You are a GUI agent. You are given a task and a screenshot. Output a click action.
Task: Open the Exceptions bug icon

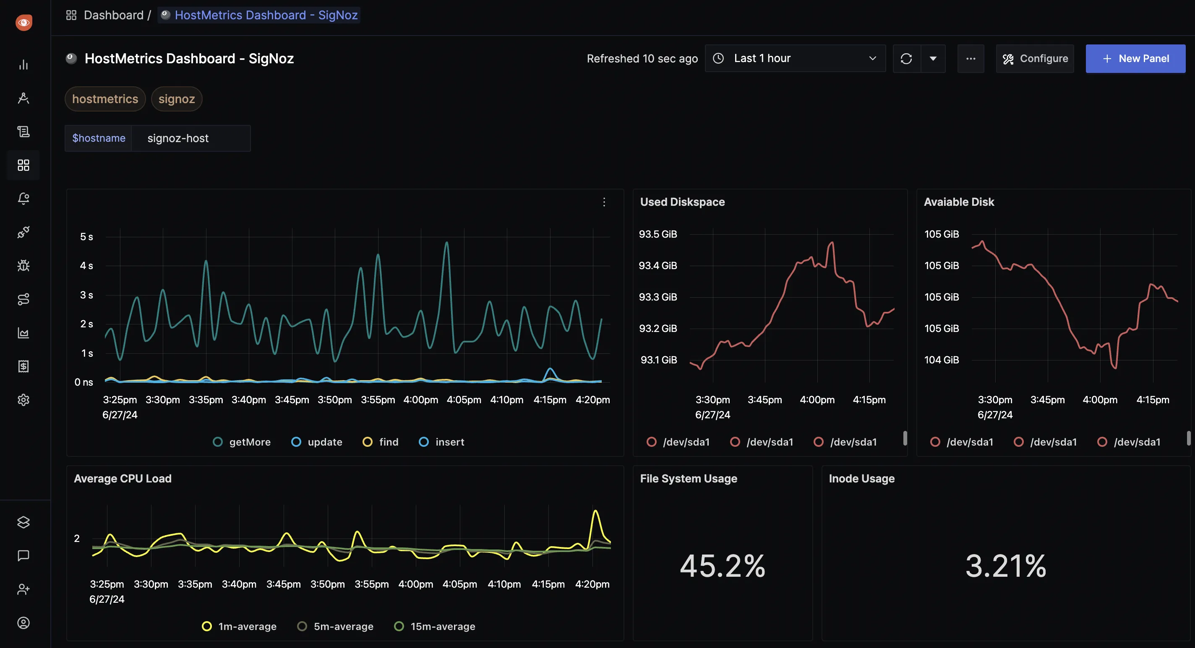tap(23, 266)
